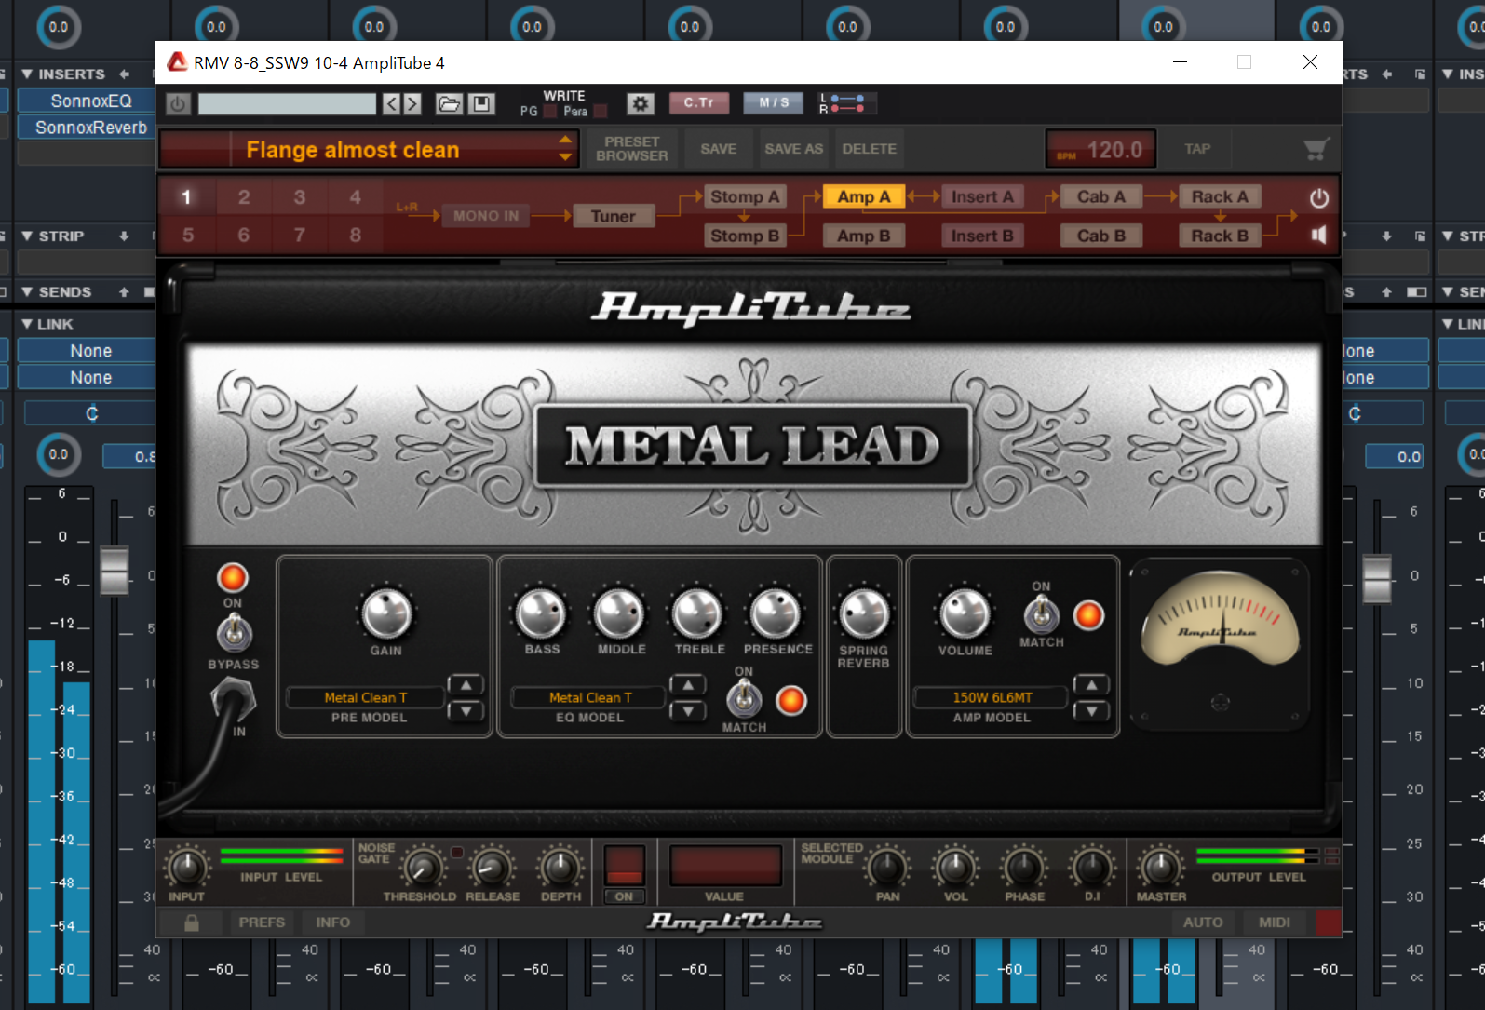Select signal chain preset 5
Screen dimensions: 1485x1010
pyautogui.click(x=188, y=235)
